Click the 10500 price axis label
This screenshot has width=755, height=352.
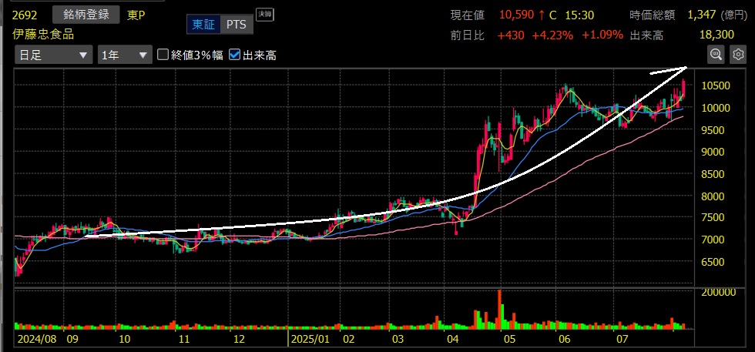tap(717, 85)
